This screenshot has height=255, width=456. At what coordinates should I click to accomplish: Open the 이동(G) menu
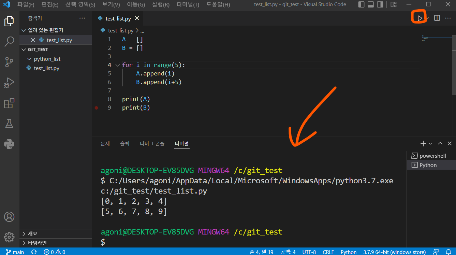[136, 4]
